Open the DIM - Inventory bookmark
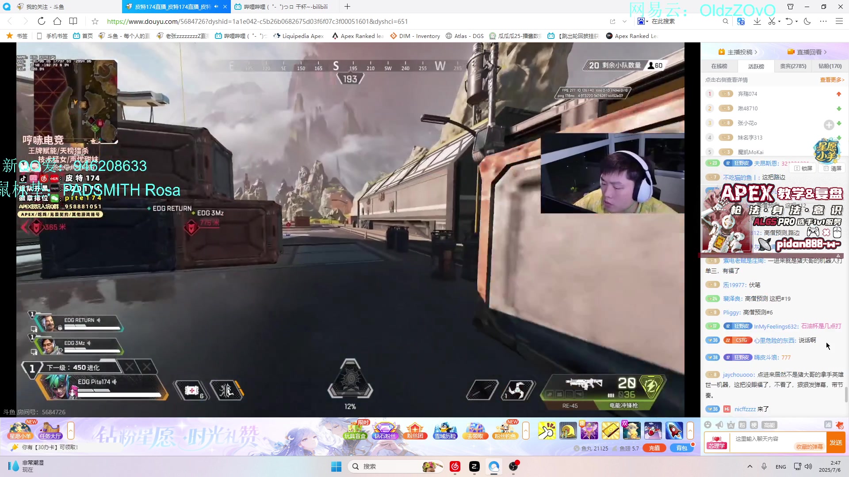This screenshot has height=477, width=849. tap(415, 36)
